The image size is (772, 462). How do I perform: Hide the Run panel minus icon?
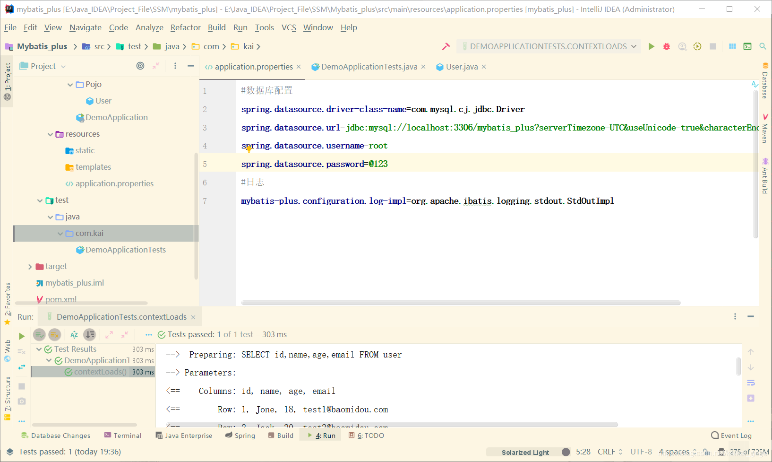751,316
